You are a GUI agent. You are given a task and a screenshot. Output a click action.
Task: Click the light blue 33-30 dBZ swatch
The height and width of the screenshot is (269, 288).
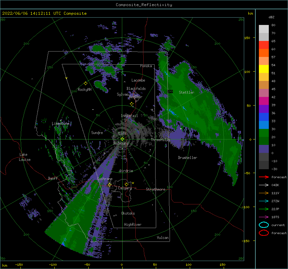pos(264,125)
